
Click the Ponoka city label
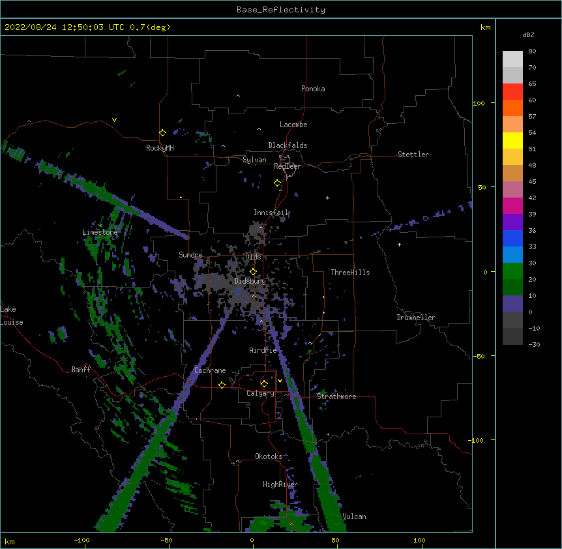click(313, 89)
